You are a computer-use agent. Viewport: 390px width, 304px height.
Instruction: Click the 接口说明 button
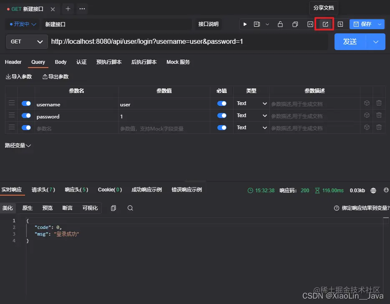(208, 24)
